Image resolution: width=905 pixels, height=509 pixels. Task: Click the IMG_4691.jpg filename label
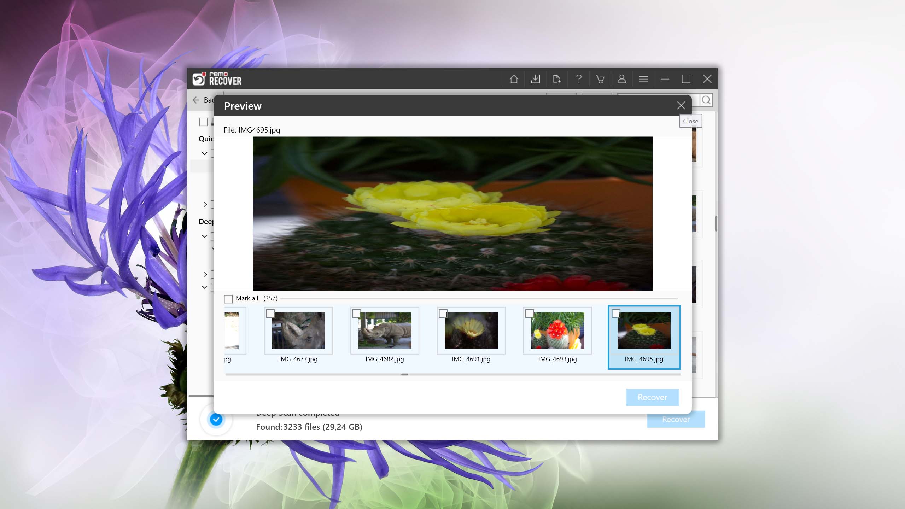click(x=471, y=359)
